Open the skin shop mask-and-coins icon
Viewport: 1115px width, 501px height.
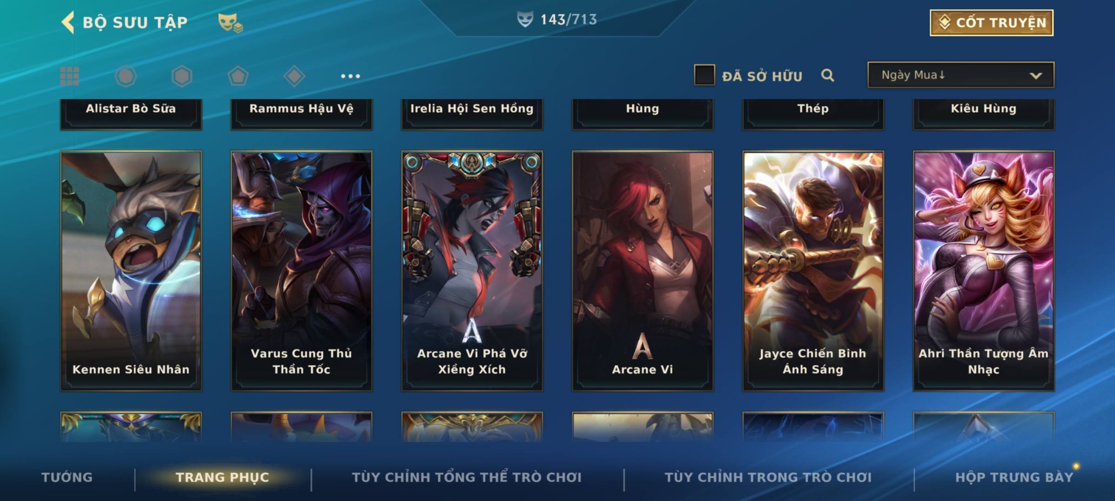(230, 22)
